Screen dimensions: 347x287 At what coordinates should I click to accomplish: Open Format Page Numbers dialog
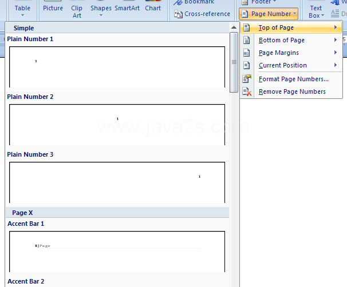click(291, 79)
